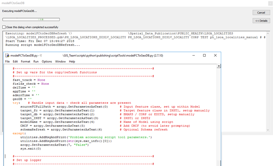
Task: Click the 'target_INST' code line
Action: click(x=59, y=118)
